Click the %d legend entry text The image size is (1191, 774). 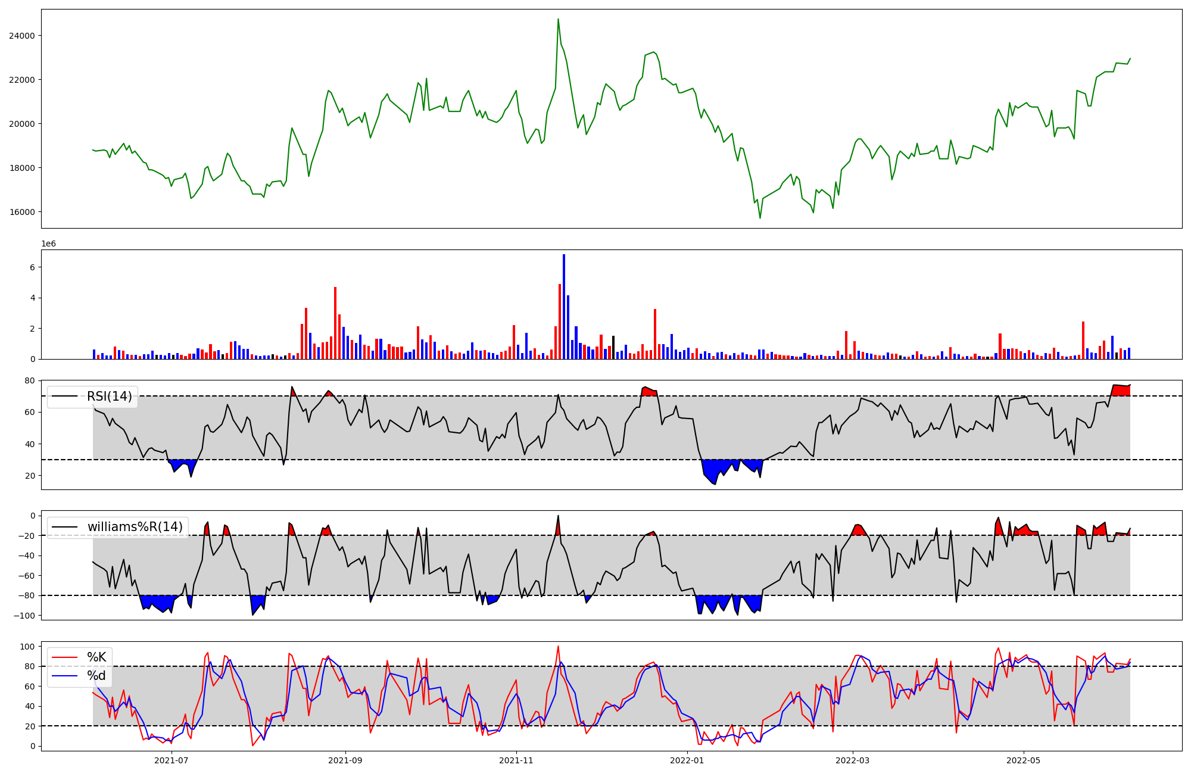click(96, 676)
